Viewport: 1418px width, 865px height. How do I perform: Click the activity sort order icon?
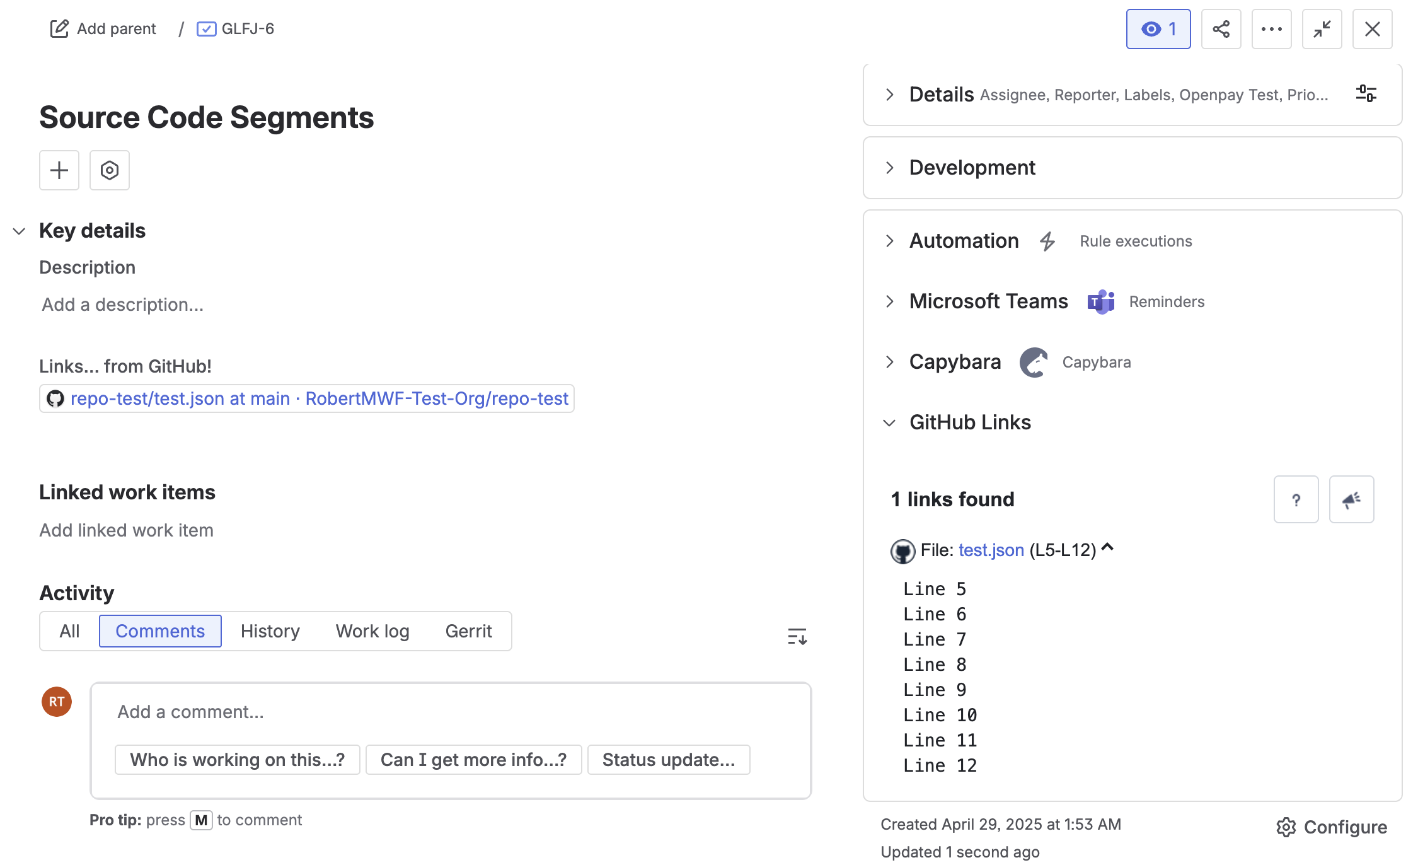point(797,636)
